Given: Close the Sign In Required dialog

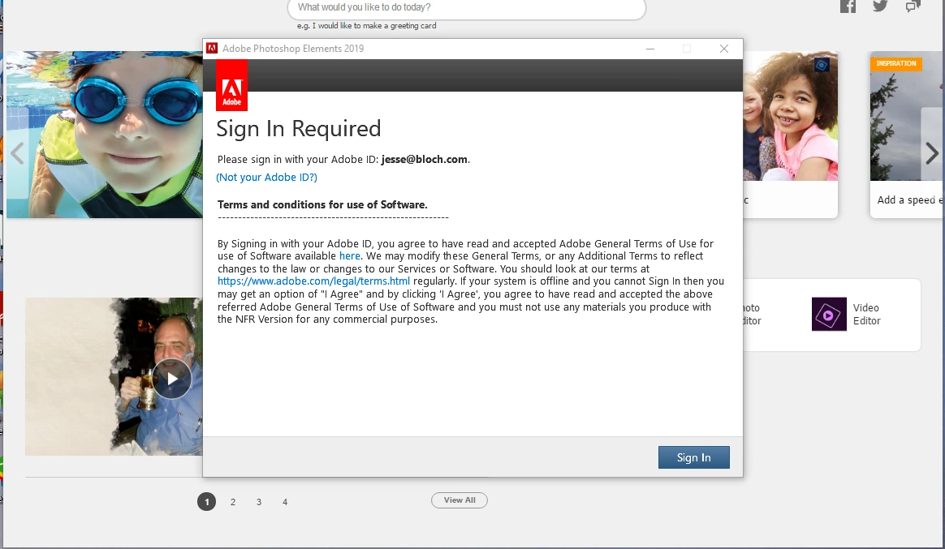Looking at the screenshot, I should coord(724,49).
